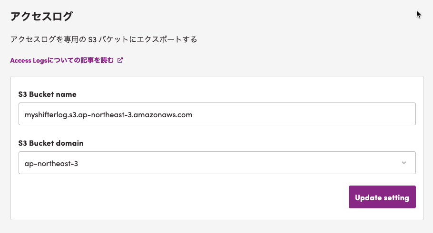This screenshot has width=433, height=233.
Task: Click blank space right of bucket name text
Action: pos(304,114)
